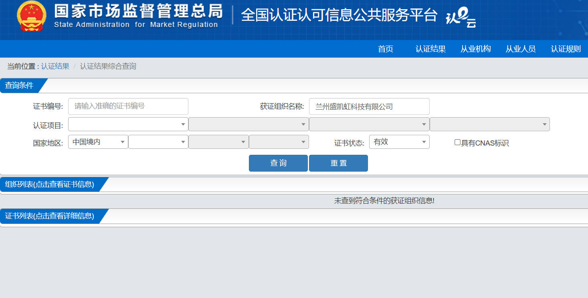Click the 认证结果 breadcrumb link

tap(55, 66)
